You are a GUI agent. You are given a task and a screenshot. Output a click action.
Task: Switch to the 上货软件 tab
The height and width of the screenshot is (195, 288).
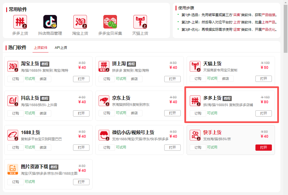40,48
